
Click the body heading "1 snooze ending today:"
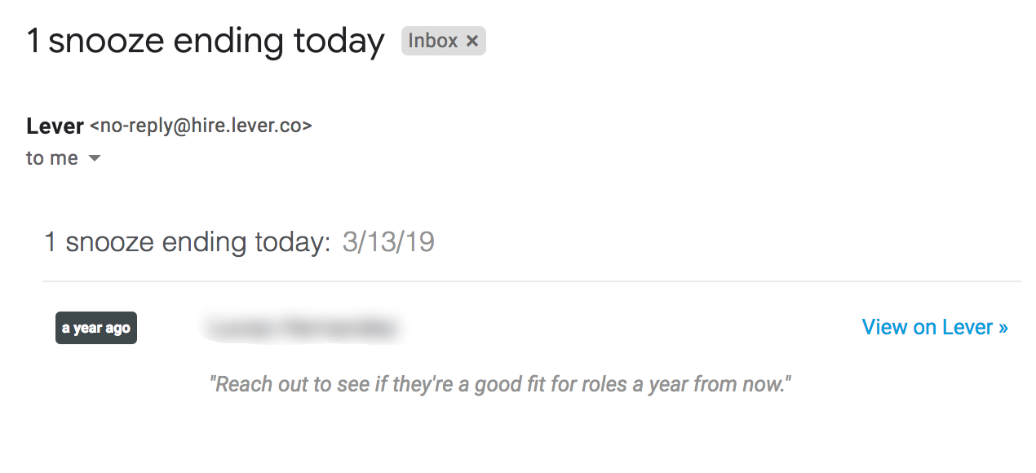point(188,242)
